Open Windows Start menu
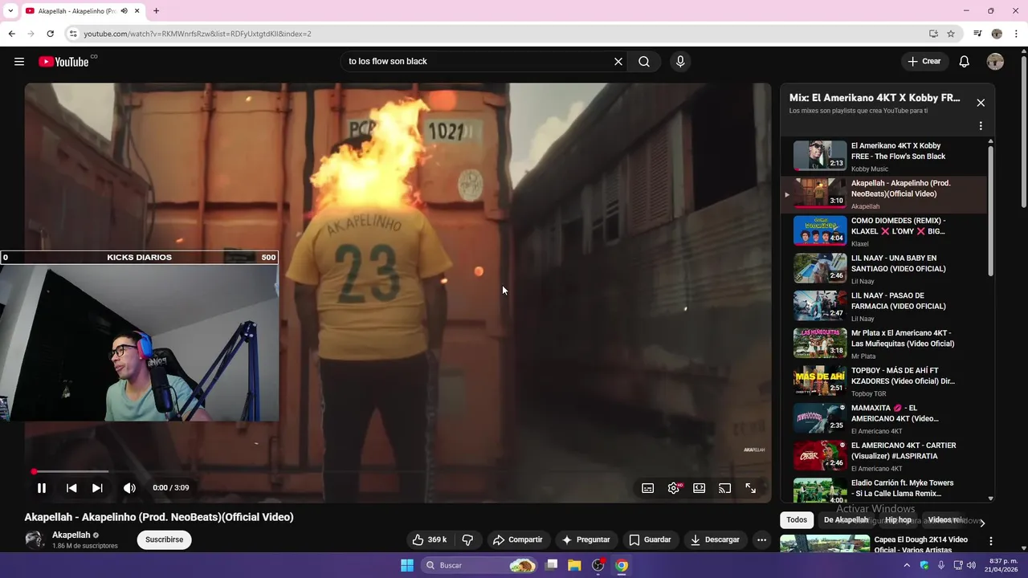The height and width of the screenshot is (578, 1028). point(407,565)
